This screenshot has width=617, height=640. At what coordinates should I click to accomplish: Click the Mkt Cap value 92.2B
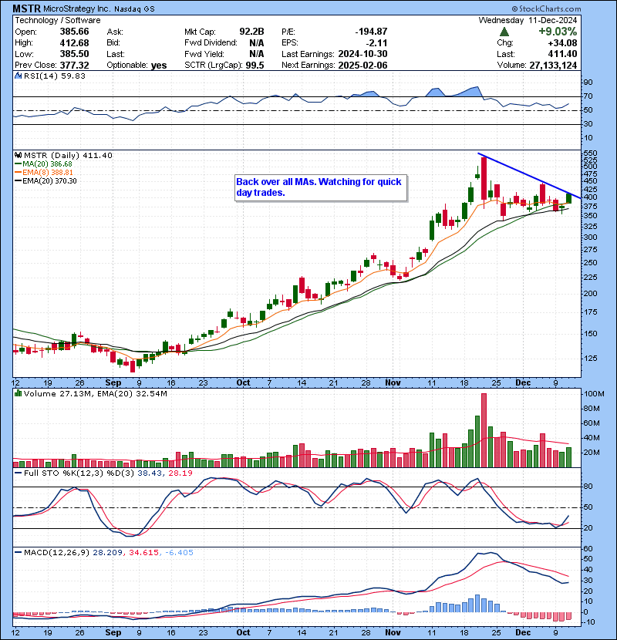click(251, 32)
